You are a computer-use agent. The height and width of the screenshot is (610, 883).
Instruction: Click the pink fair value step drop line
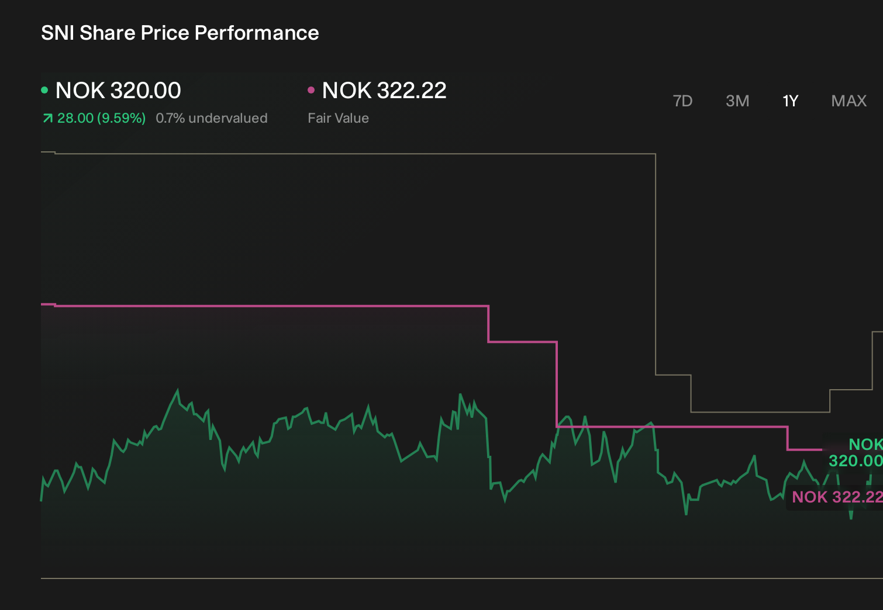pyautogui.click(x=557, y=384)
